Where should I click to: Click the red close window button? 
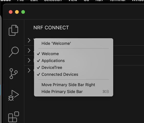tap(11, 12)
